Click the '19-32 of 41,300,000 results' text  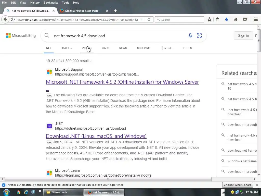[x=68, y=61]
